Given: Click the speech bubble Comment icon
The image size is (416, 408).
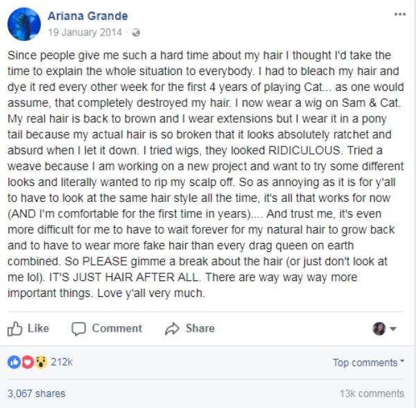Looking at the screenshot, I should (78, 329).
